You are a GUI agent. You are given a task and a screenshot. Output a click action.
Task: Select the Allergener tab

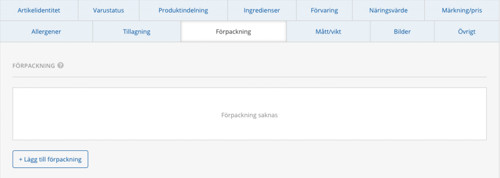click(x=46, y=32)
